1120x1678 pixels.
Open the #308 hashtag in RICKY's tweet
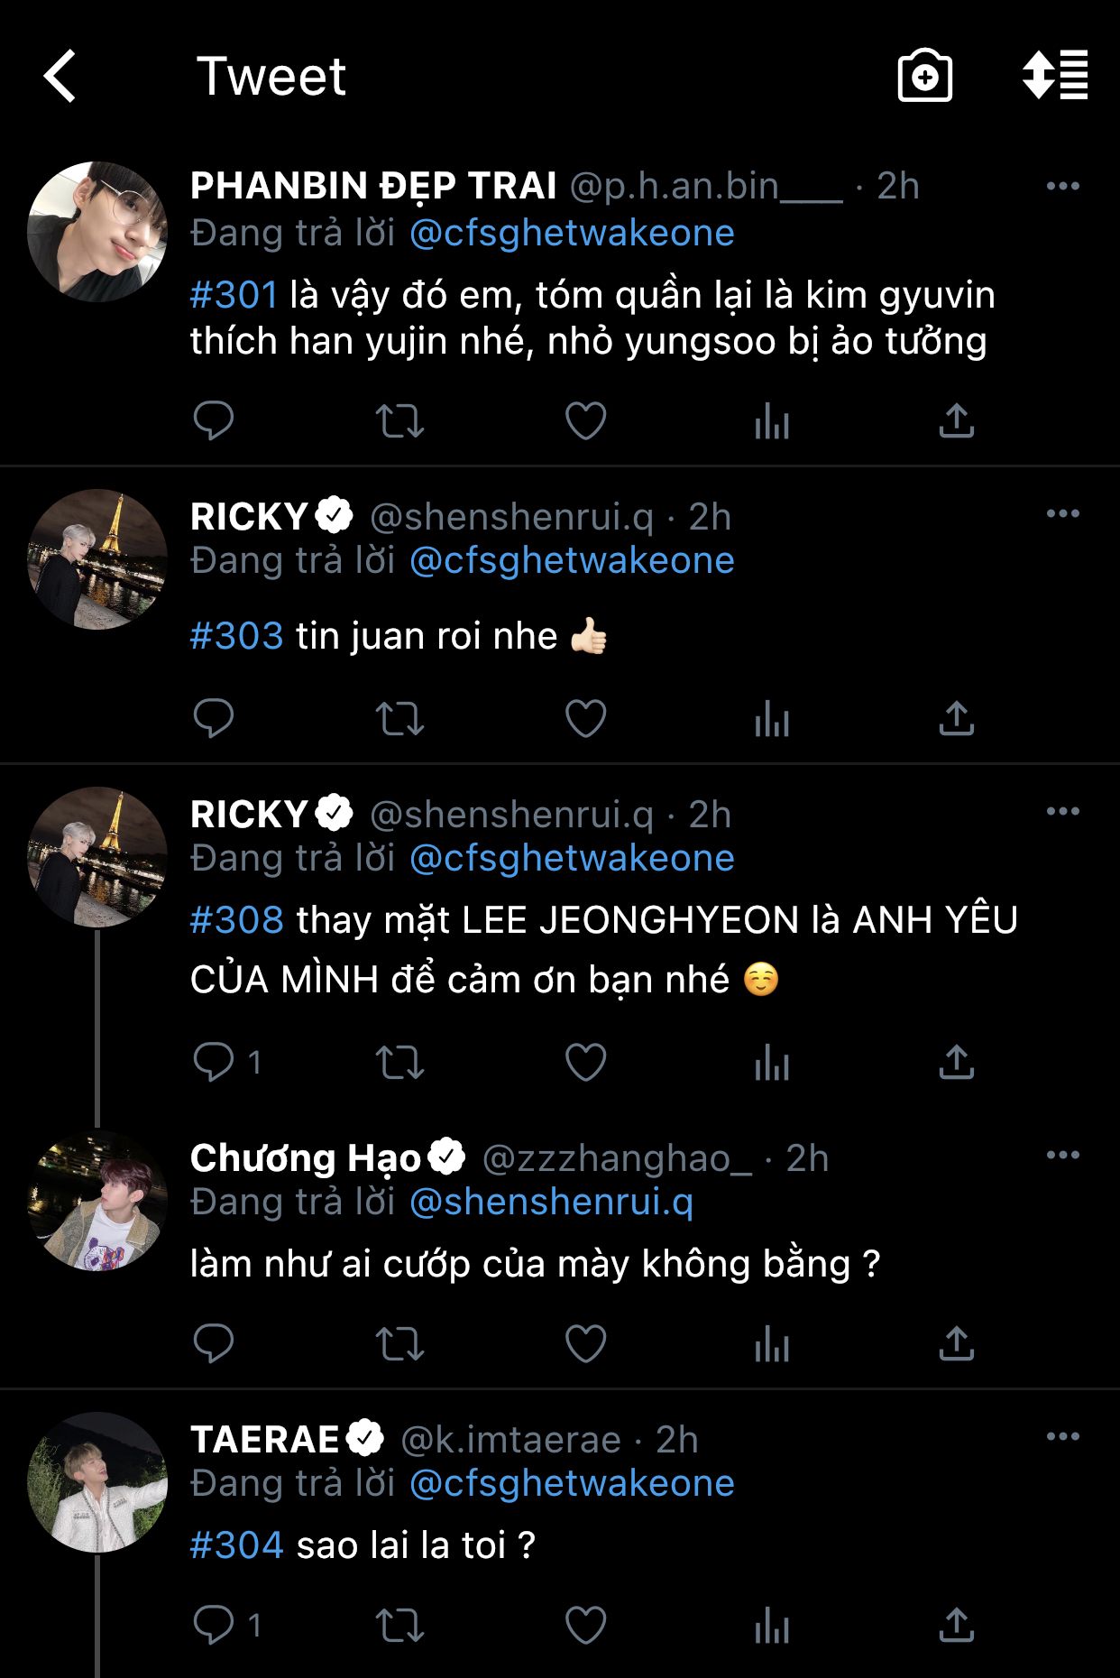237,920
